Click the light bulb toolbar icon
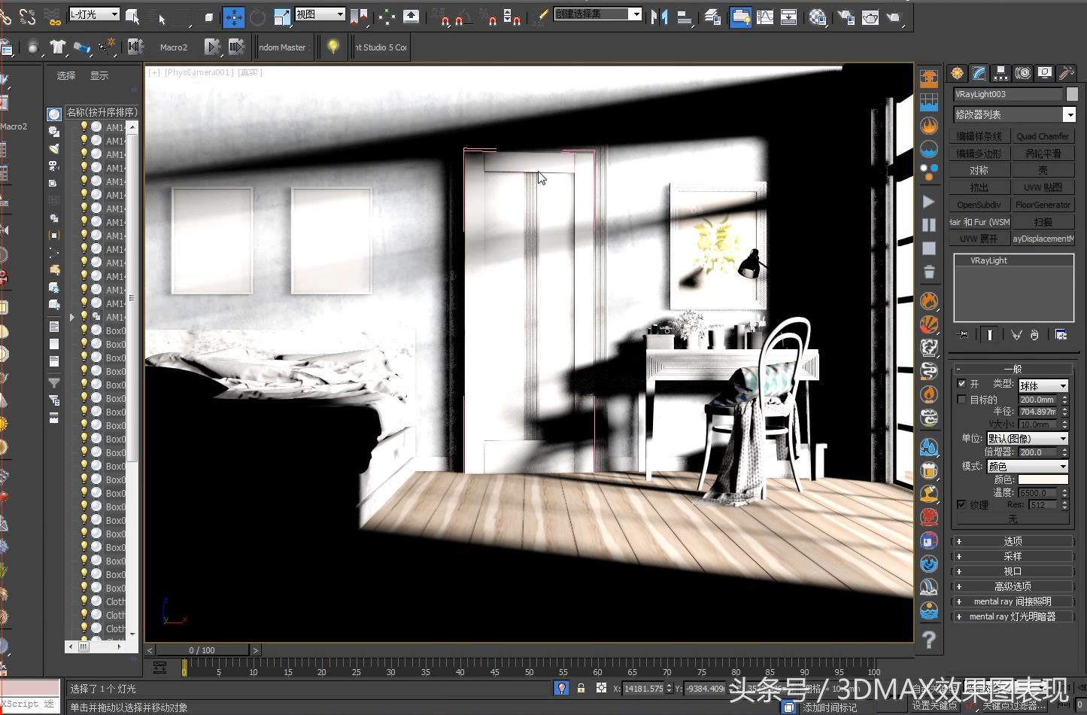1087x715 pixels. (332, 47)
